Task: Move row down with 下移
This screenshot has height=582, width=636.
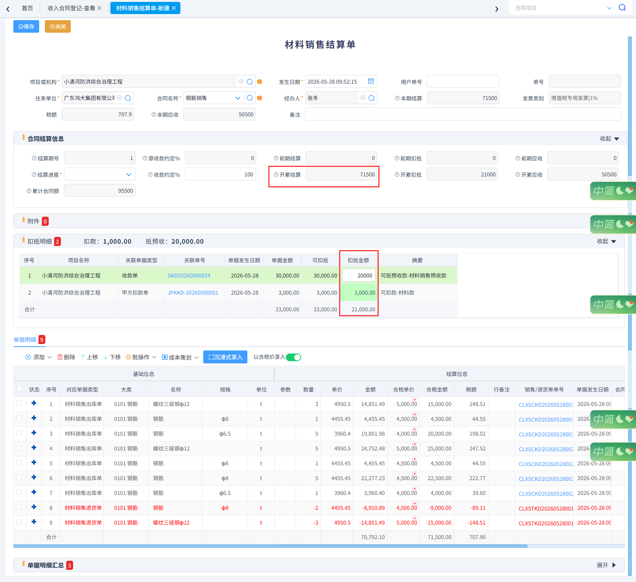Action: coord(112,357)
